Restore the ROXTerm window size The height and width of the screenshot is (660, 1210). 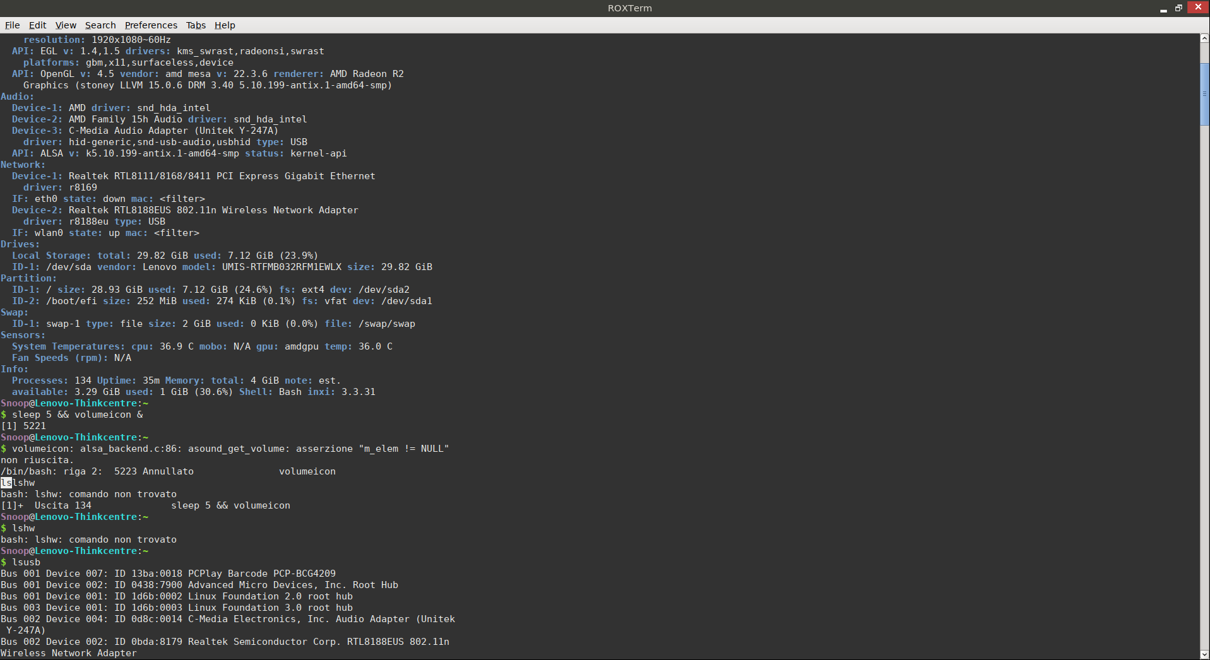coord(1178,8)
